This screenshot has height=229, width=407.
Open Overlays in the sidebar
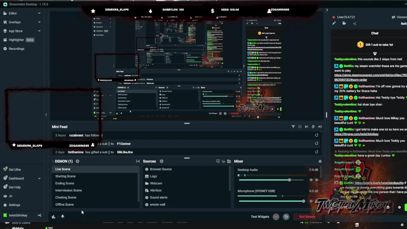click(15, 22)
